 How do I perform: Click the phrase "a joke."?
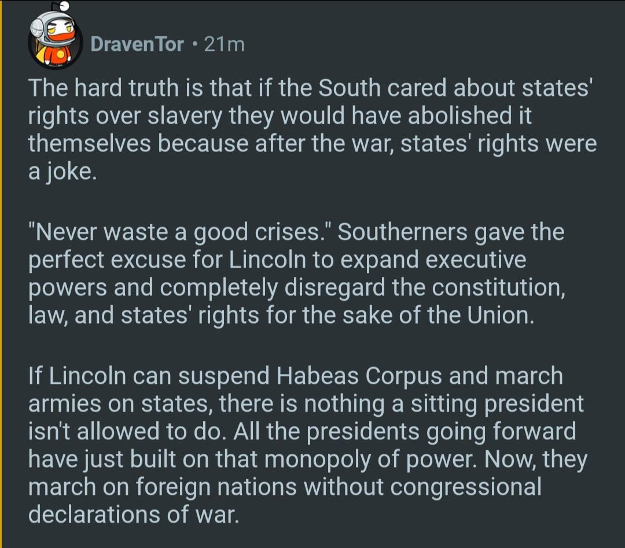pos(60,172)
